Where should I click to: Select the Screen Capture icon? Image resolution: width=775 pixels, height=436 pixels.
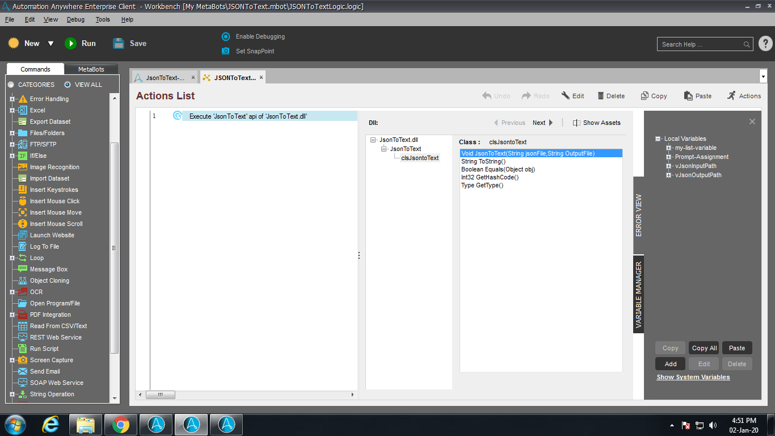pos(23,360)
